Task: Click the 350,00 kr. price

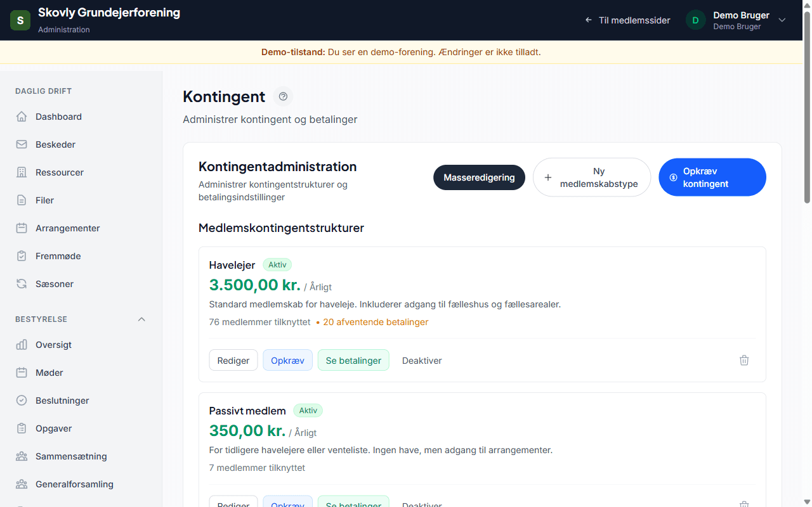Action: (247, 430)
